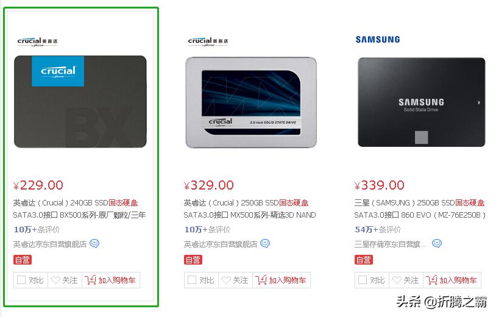Open the Samsung 860 EVO title link
The width and height of the screenshot is (496, 317).
point(420,209)
